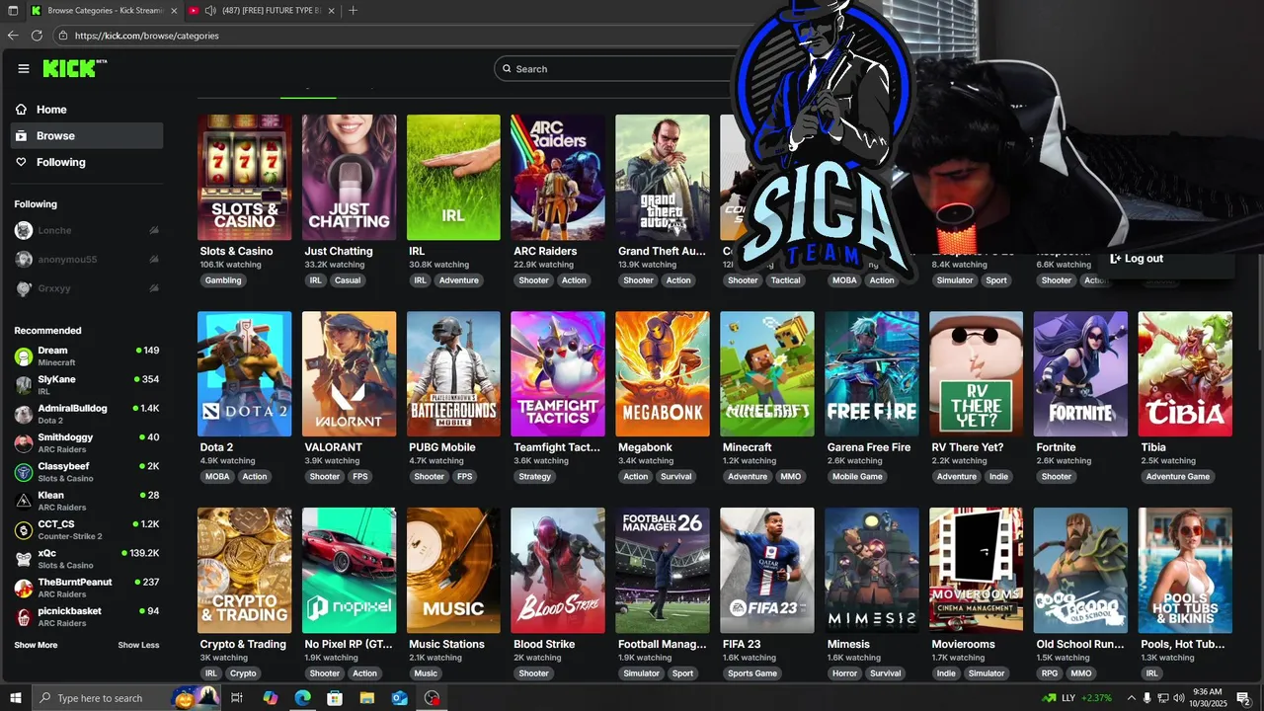Click Gambling tag under Slots & Casino
Screen dimensions: 1264x711
coord(223,280)
